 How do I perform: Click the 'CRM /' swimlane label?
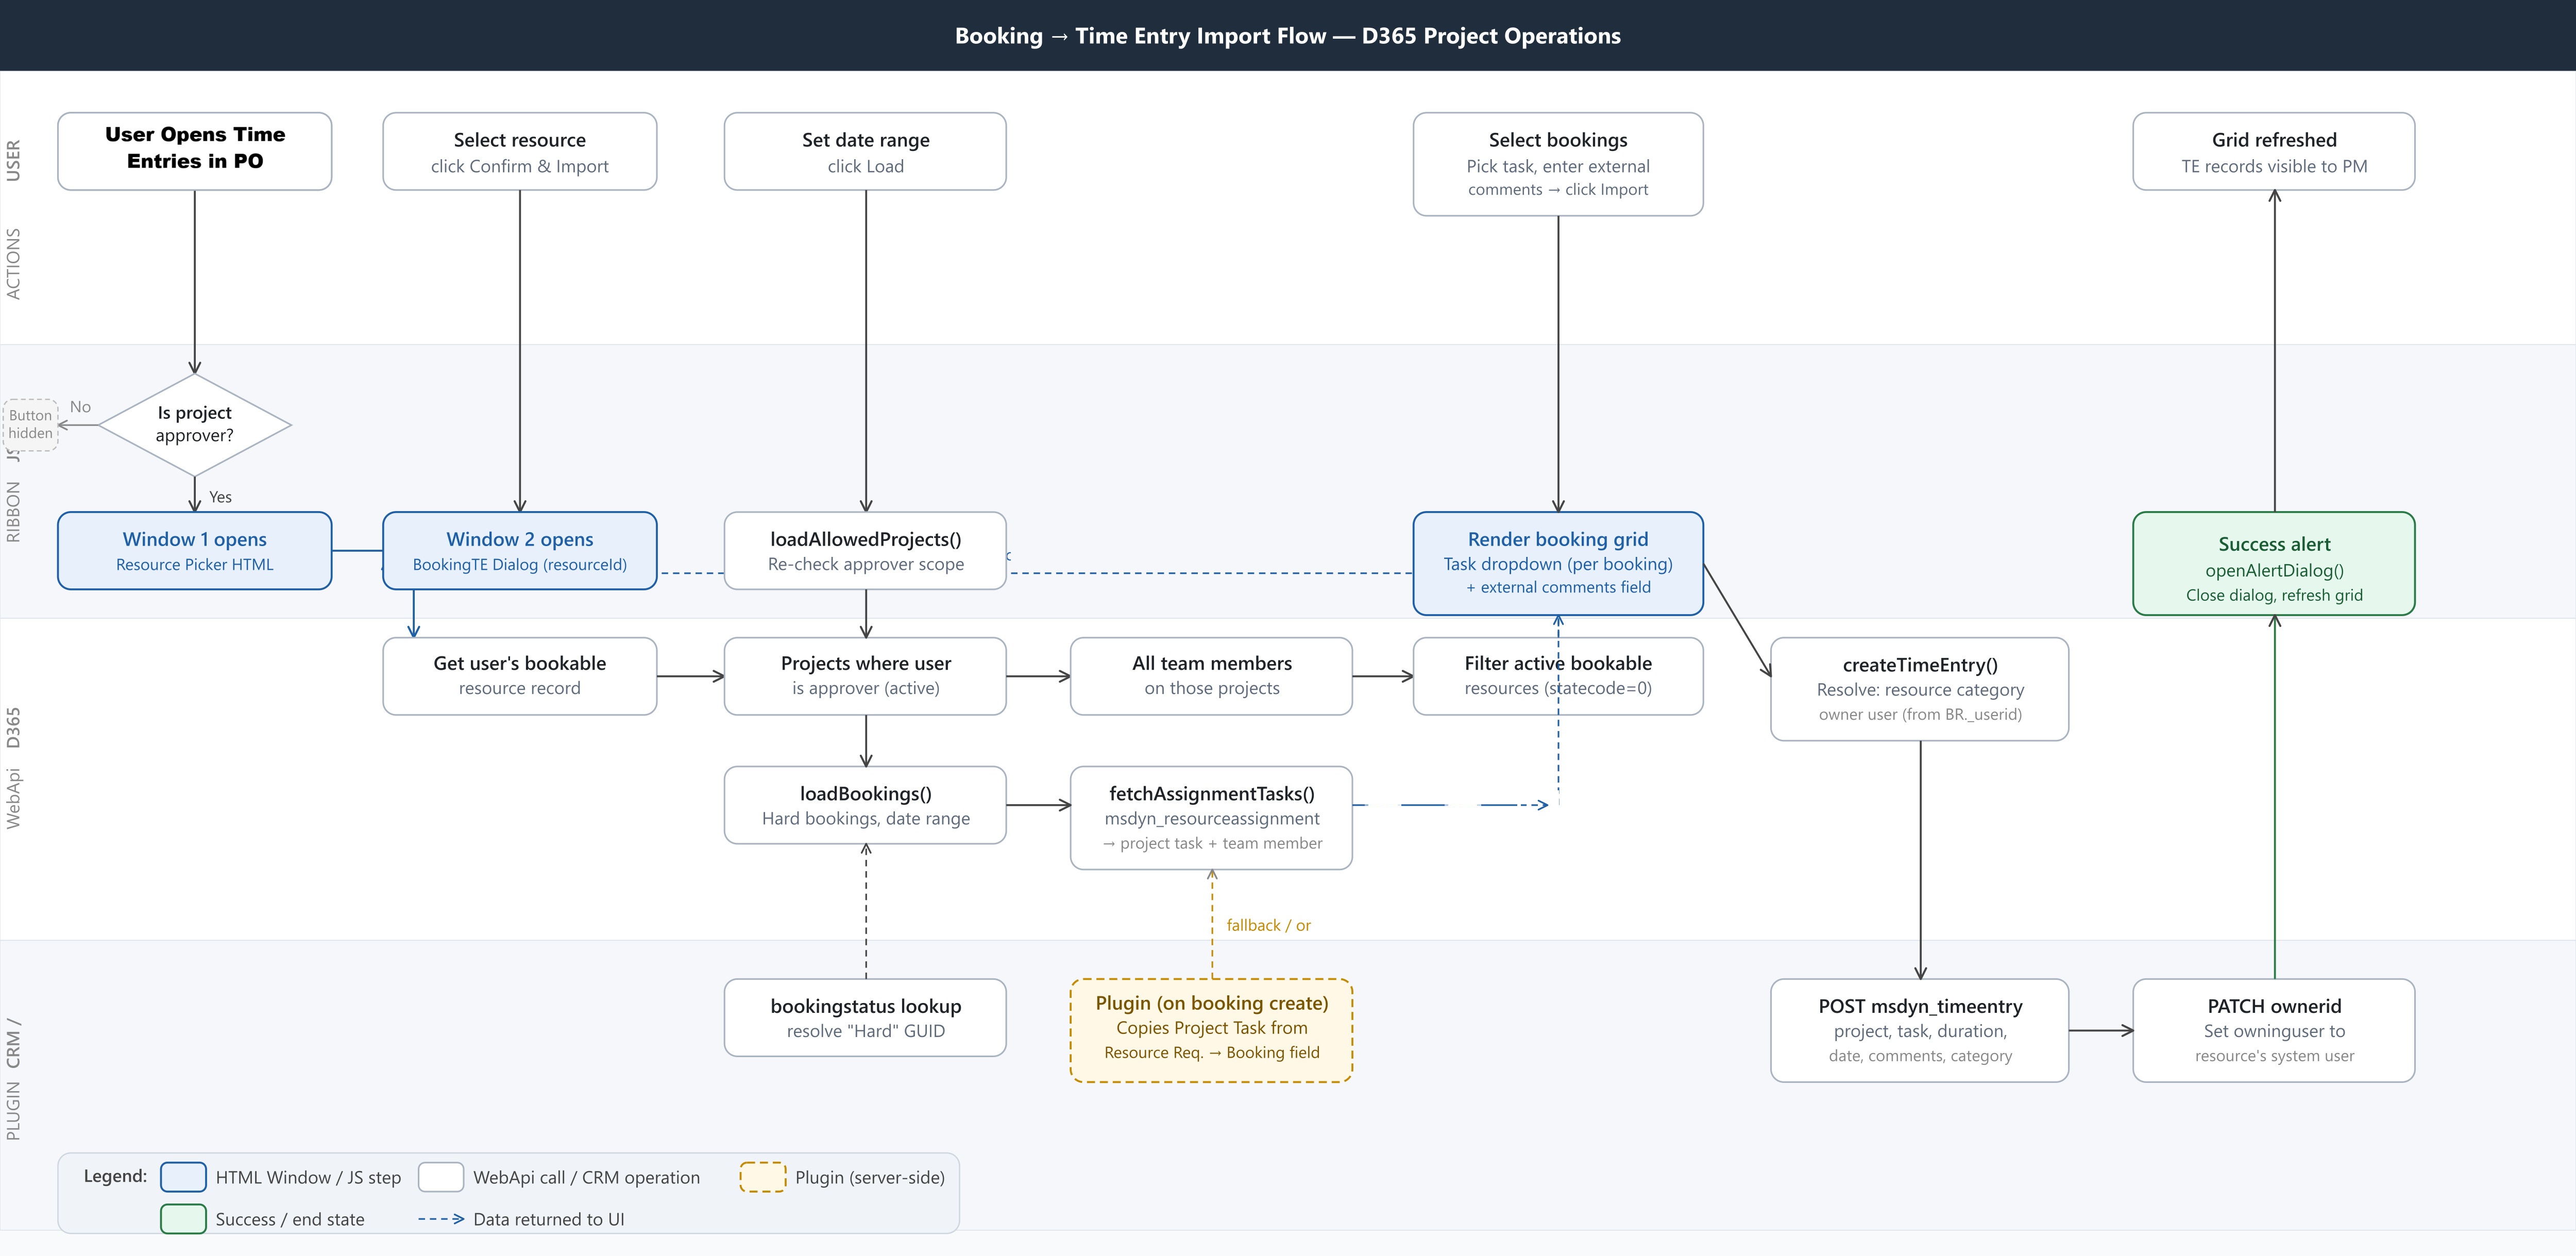coord(13,1044)
